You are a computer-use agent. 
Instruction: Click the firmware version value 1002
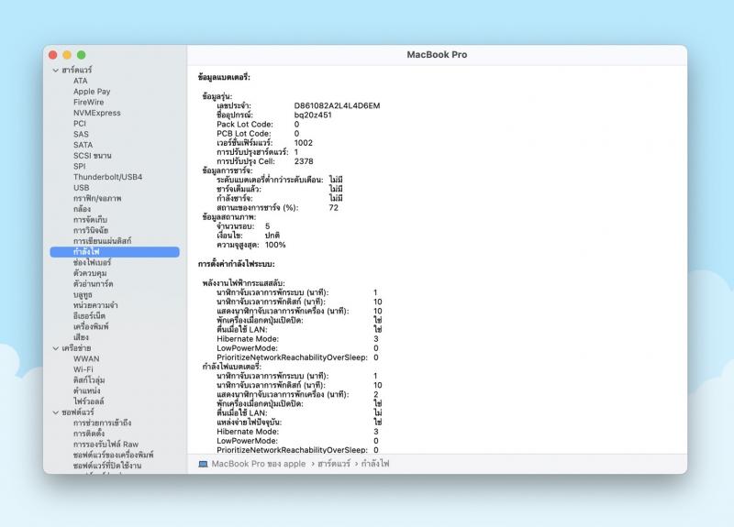click(x=304, y=143)
